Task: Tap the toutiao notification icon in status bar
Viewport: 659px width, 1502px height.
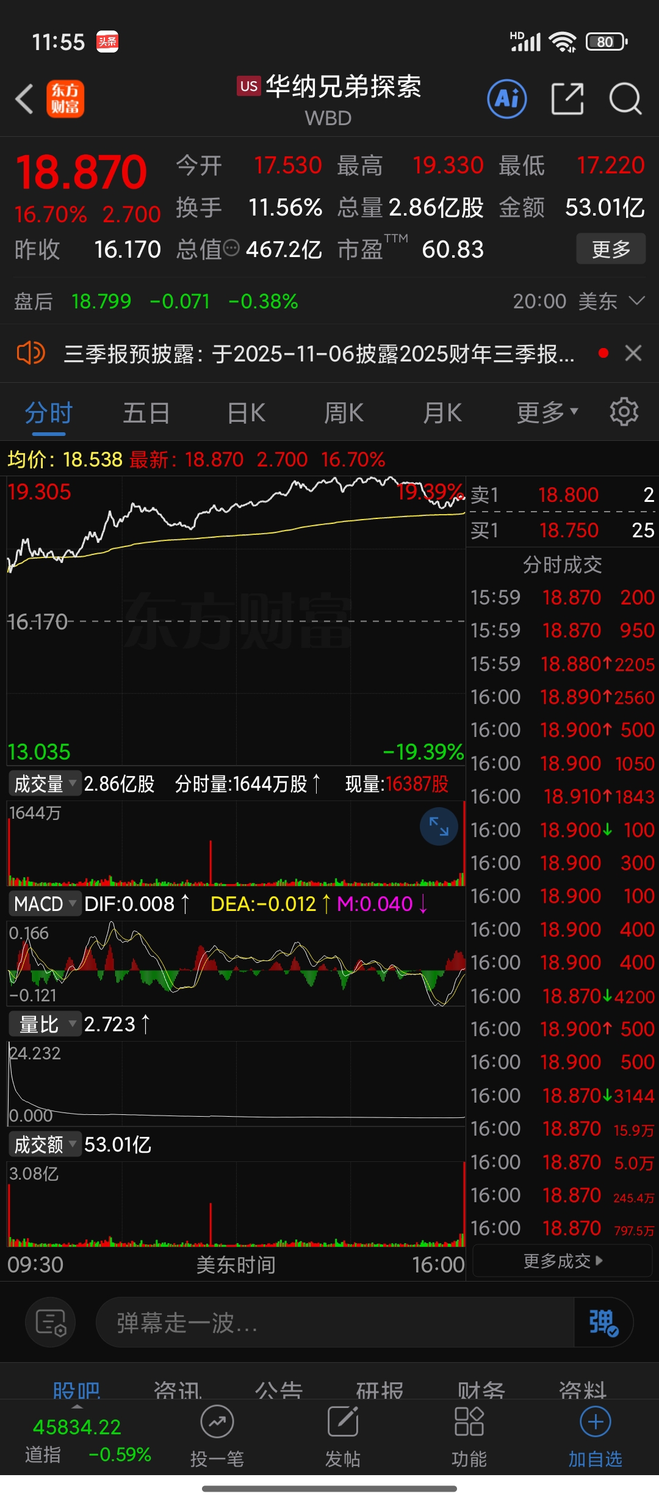Action: [x=107, y=42]
